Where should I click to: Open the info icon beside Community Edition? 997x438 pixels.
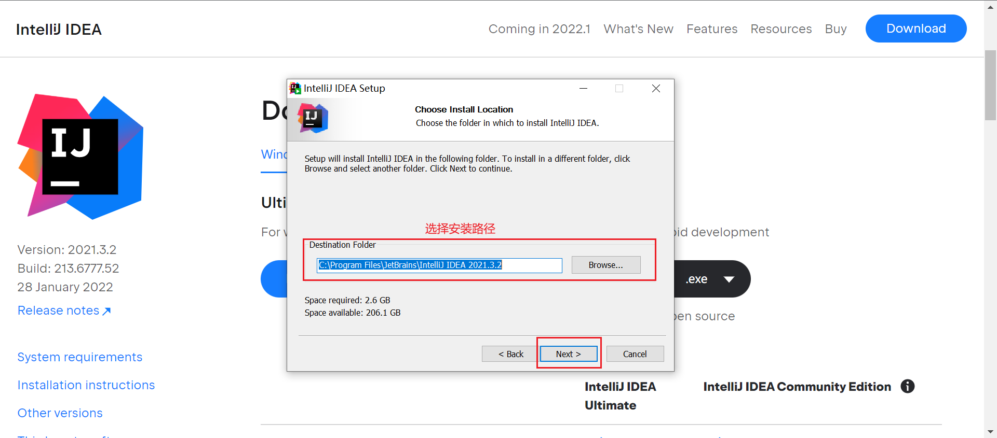coord(908,386)
